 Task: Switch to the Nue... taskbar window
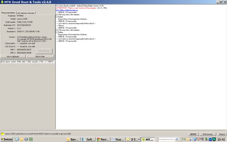pyautogui.click(x=118, y=139)
